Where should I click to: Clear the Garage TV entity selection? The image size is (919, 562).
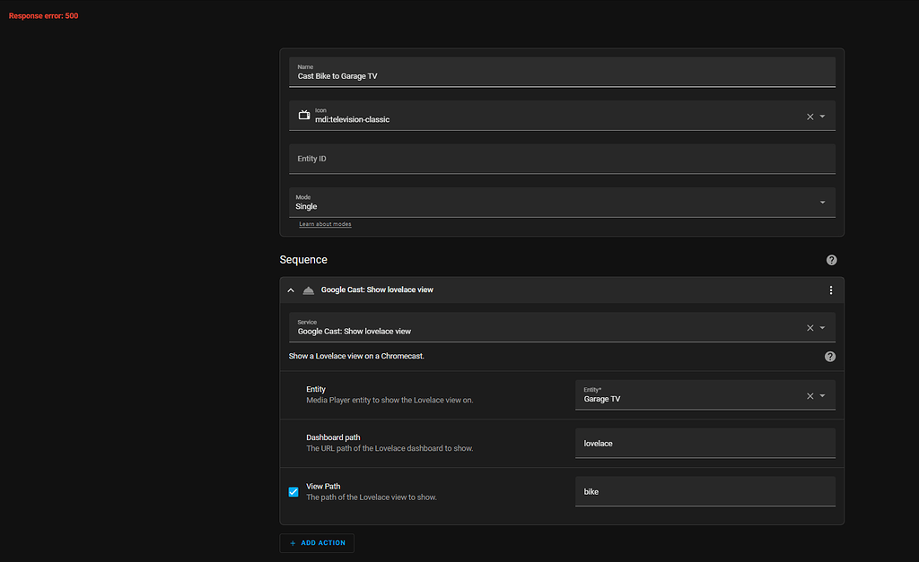point(810,394)
